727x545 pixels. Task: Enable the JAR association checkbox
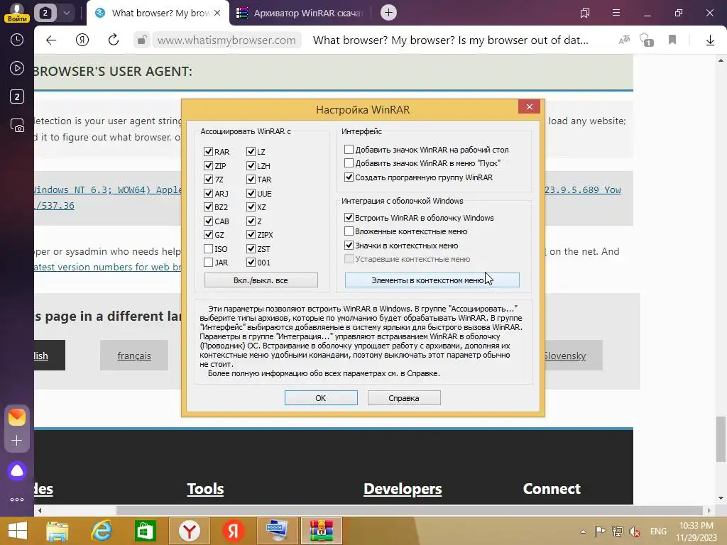(x=208, y=263)
